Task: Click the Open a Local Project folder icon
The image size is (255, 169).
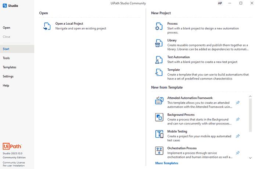Action: pyautogui.click(x=47, y=26)
